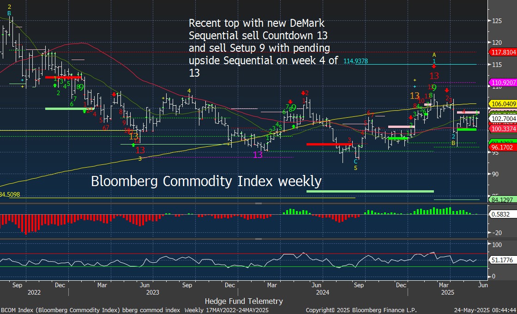
Task: Select the yellow 106.0409 moving average label
Action: coord(504,104)
